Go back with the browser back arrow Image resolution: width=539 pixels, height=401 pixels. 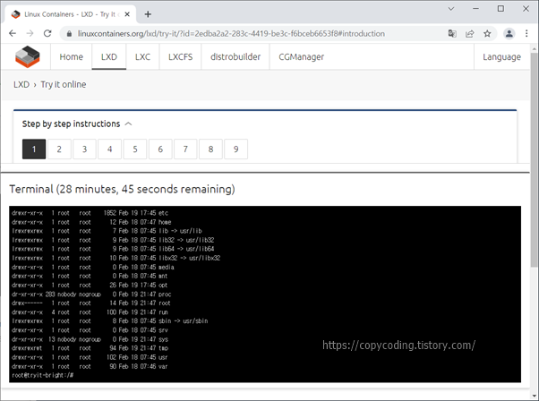pyautogui.click(x=13, y=33)
